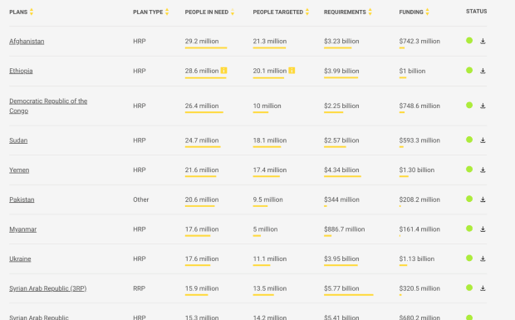Click Sudan's $593.3 million funding
The height and width of the screenshot is (320, 515).
[x=419, y=140]
